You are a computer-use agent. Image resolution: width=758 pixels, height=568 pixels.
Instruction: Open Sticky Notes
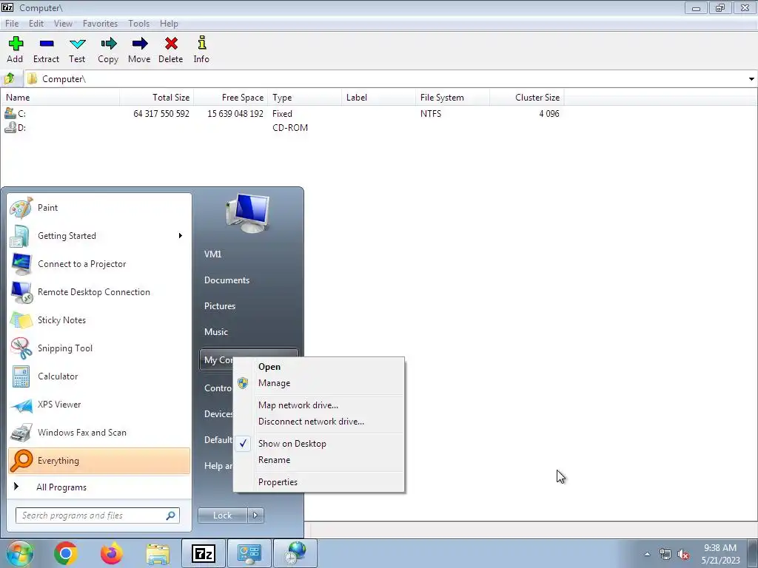pos(100,320)
